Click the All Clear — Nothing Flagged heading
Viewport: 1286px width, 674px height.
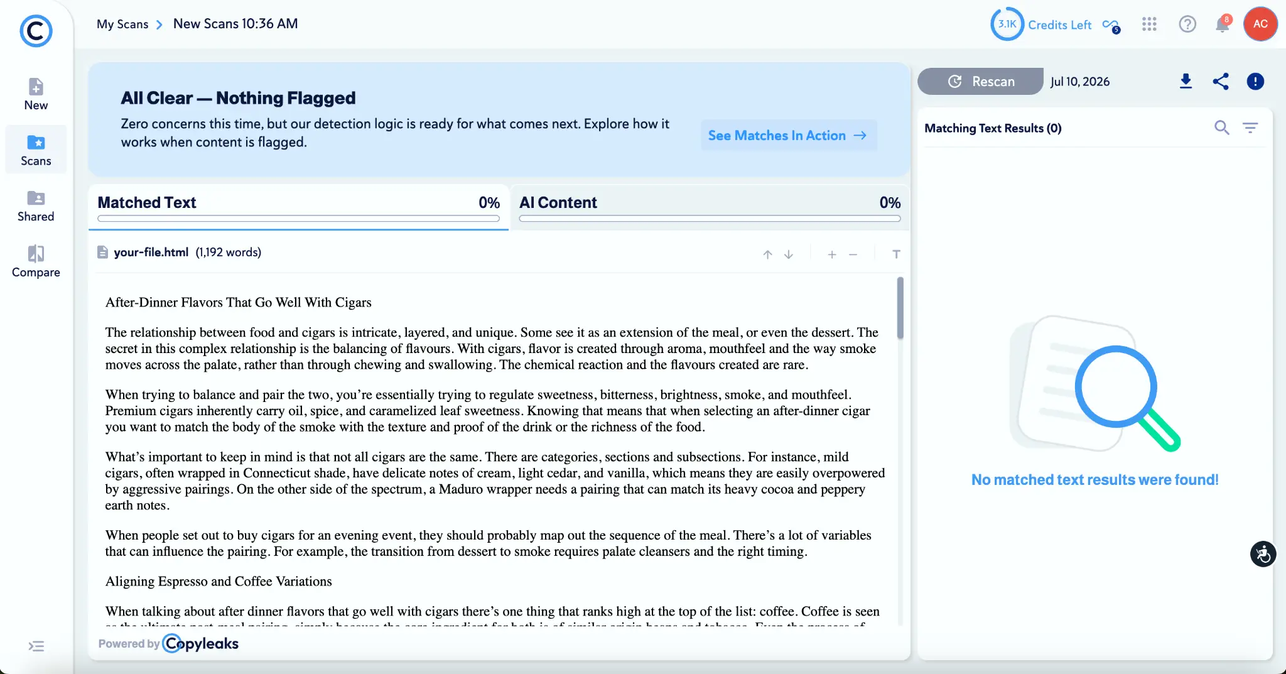[238, 98]
